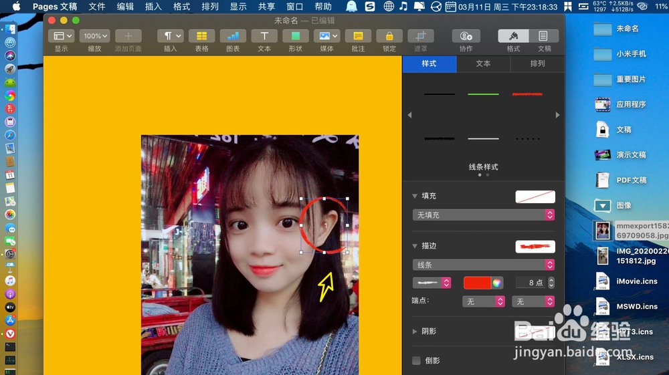Insert a text box via 文本 icon
Screen dimensions: 669x375
[x=264, y=36]
